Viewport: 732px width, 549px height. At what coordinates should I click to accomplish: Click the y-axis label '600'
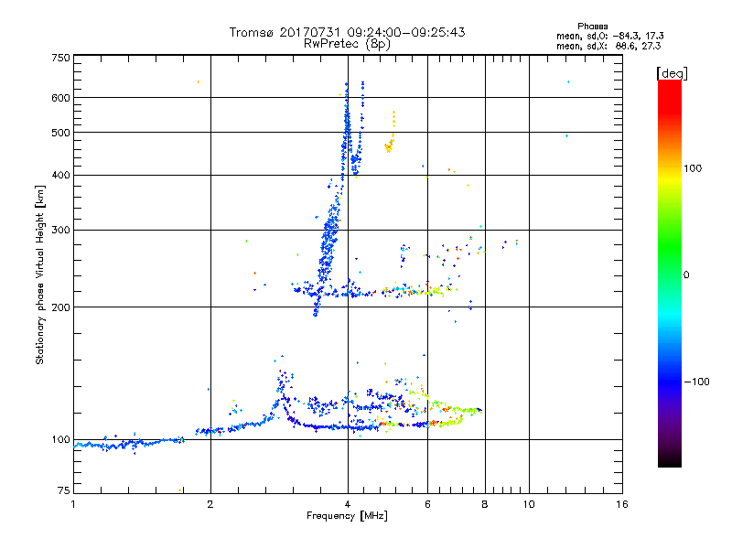[60, 98]
